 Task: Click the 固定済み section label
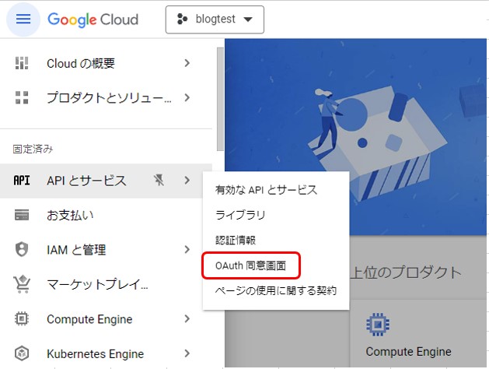[x=33, y=149]
